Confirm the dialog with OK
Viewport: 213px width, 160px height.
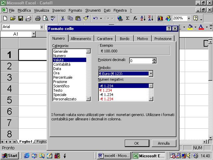coord(137,143)
